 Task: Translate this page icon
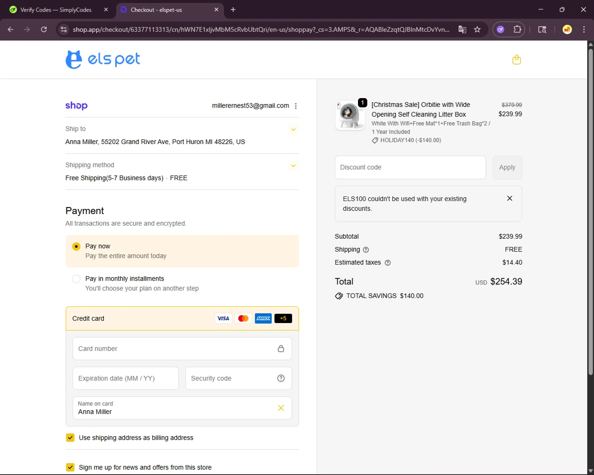pos(462,29)
